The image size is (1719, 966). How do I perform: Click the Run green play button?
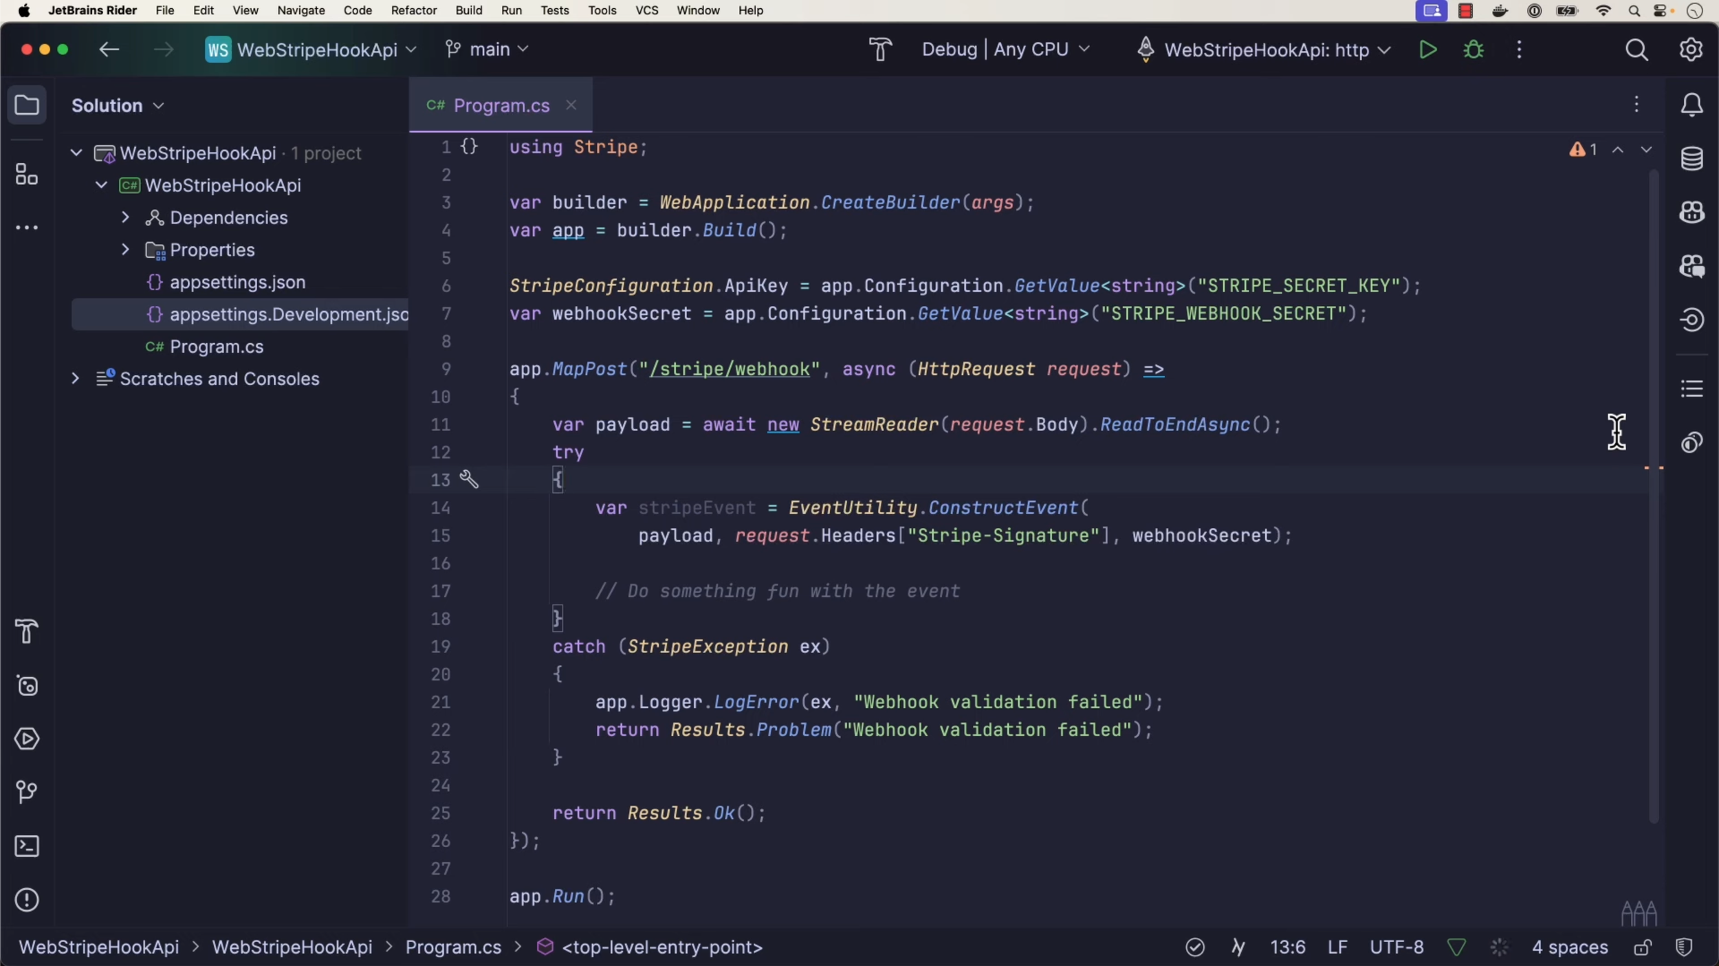click(x=1427, y=50)
